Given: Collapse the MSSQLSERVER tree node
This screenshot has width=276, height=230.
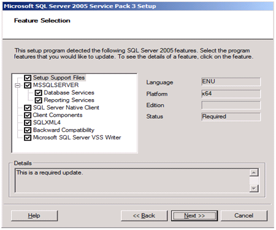Looking at the screenshot, I should (18, 86).
